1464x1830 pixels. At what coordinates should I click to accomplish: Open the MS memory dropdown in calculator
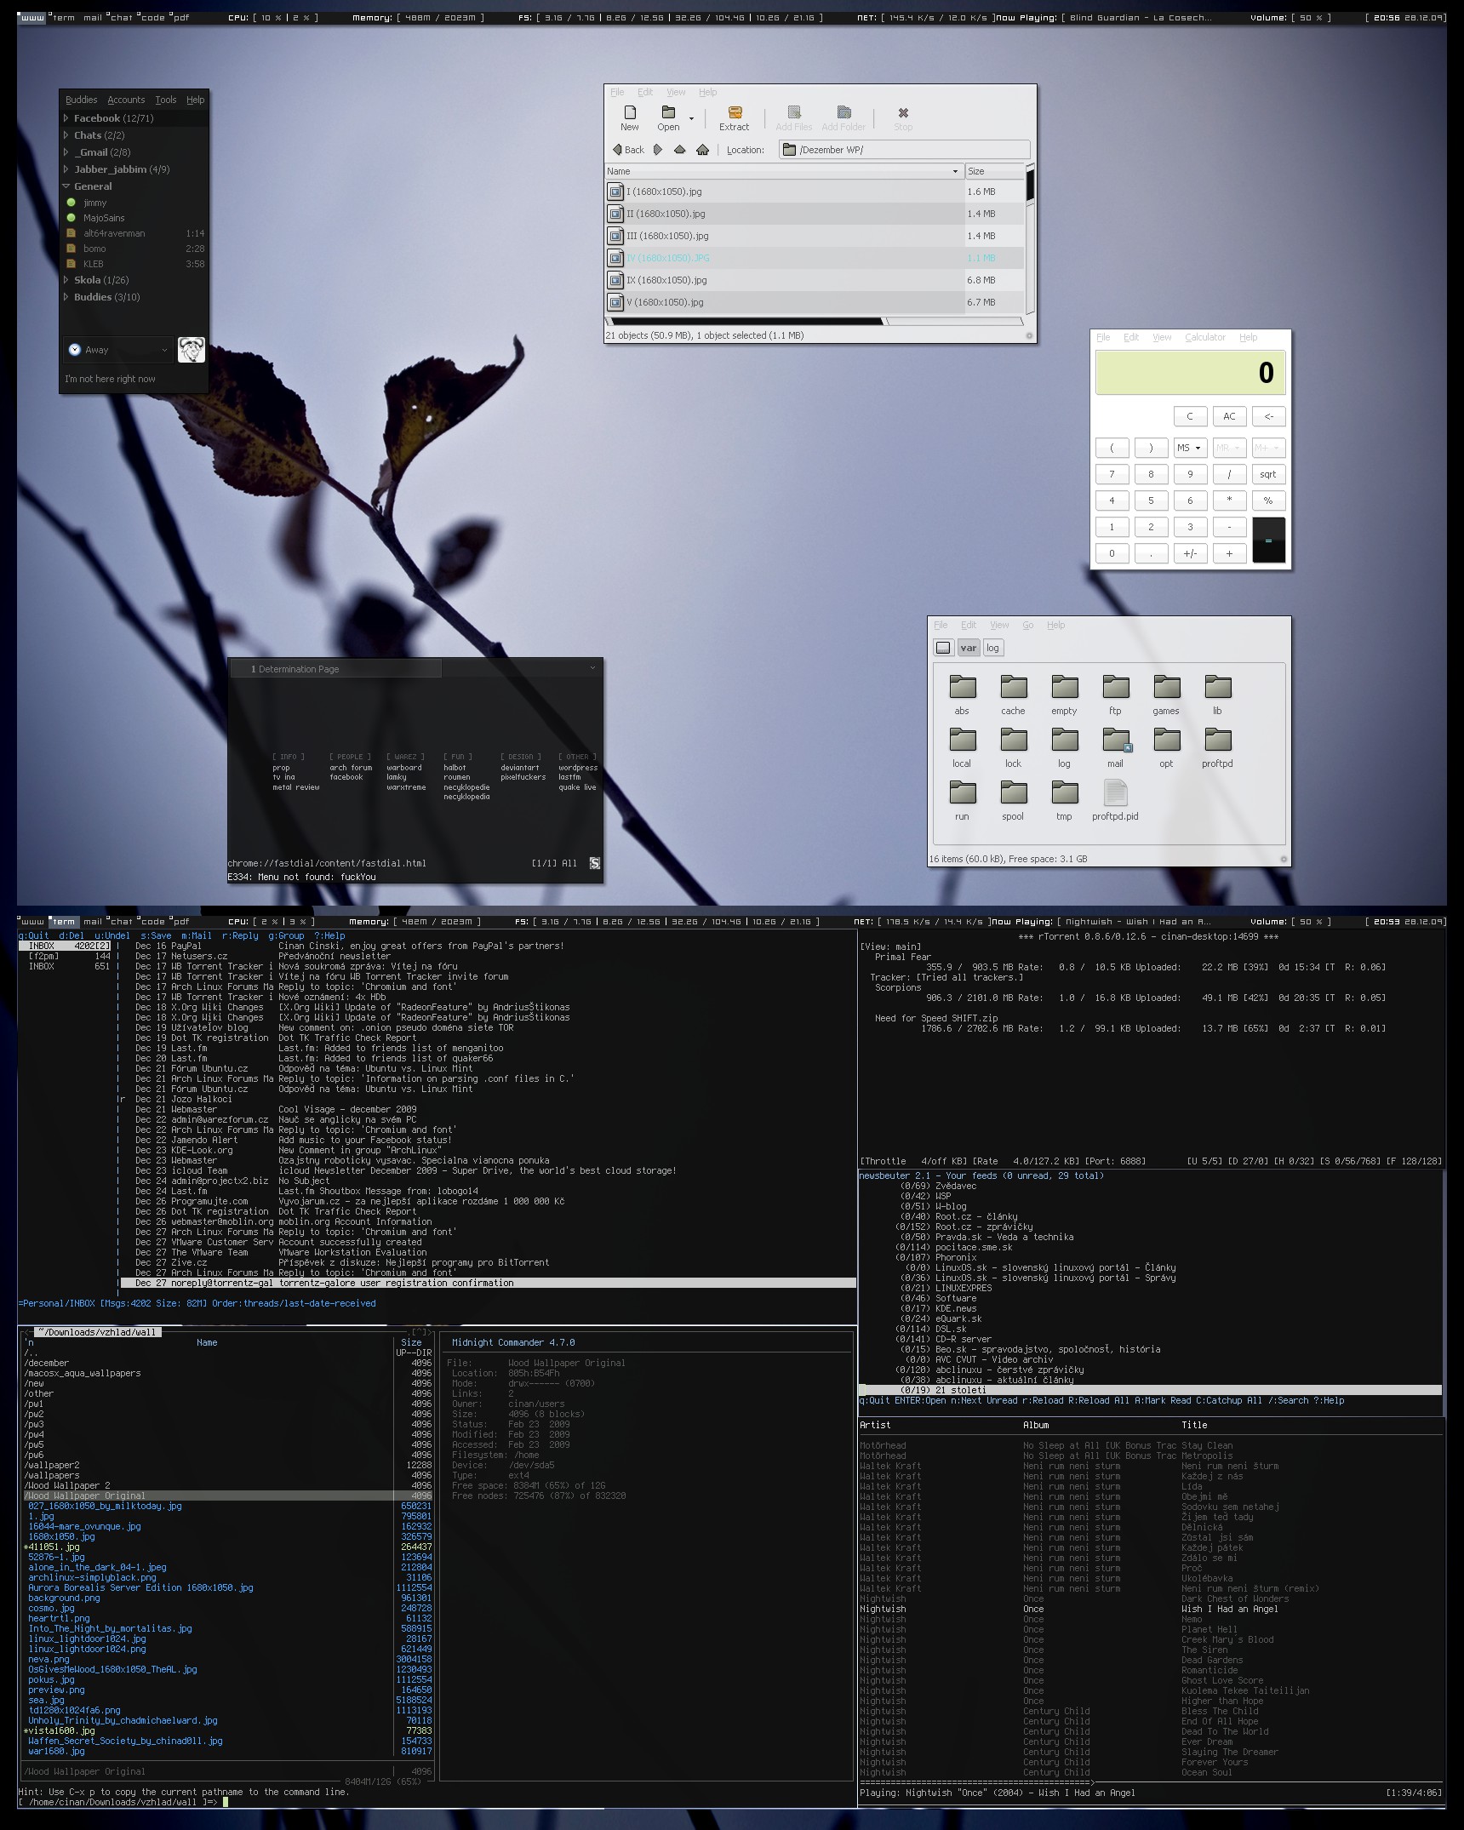[1189, 448]
